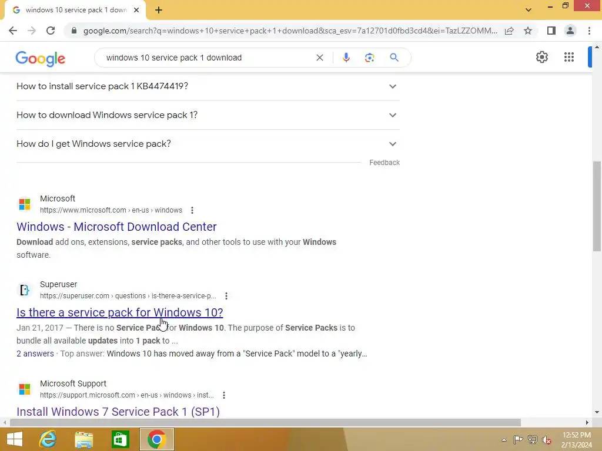Viewport: 602px width, 451px height.
Task: Click the Microsoft Support favicon
Action: [25, 389]
